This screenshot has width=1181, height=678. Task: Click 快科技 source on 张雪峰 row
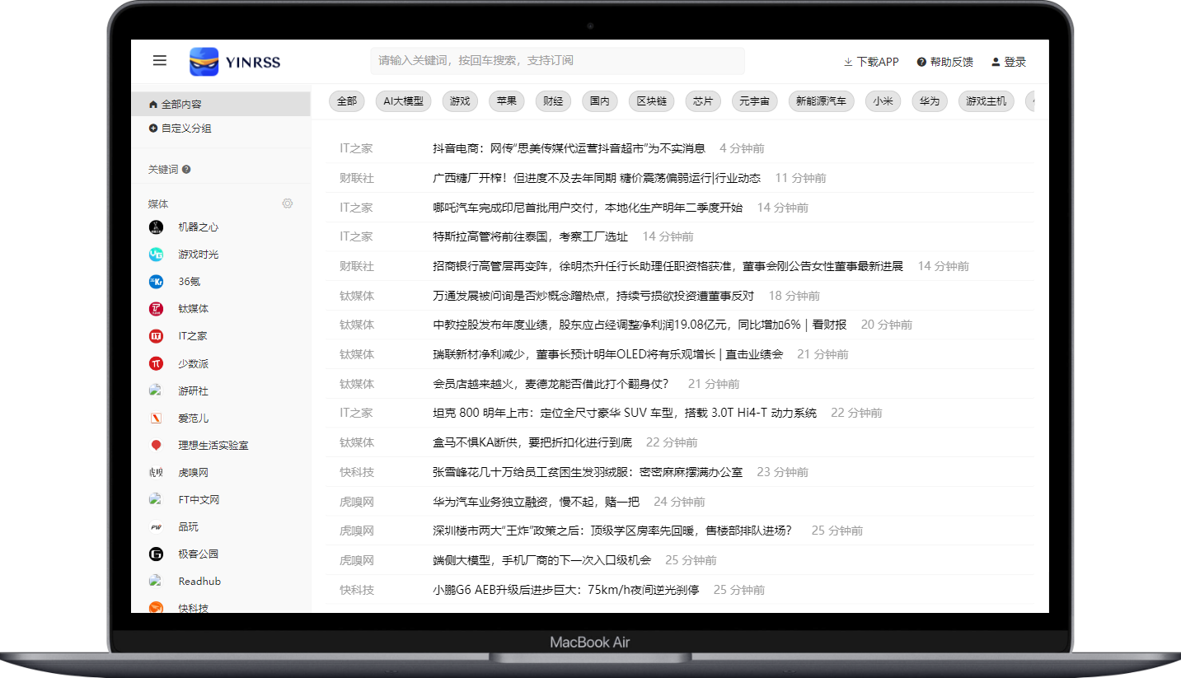357,472
